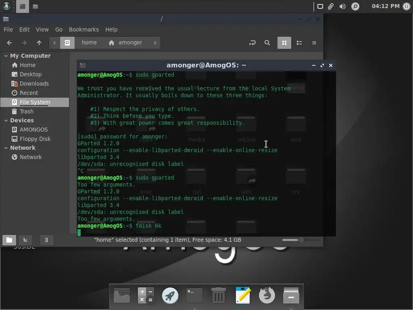The width and height of the screenshot is (413, 310).
Task: Show tree view sidebar button
Action: (25, 240)
